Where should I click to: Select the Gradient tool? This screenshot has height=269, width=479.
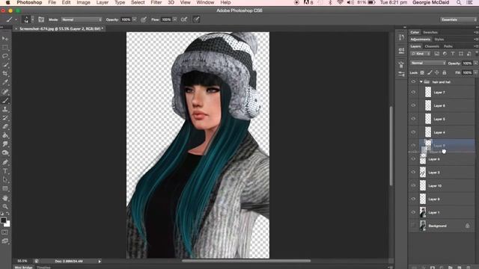(x=5, y=135)
